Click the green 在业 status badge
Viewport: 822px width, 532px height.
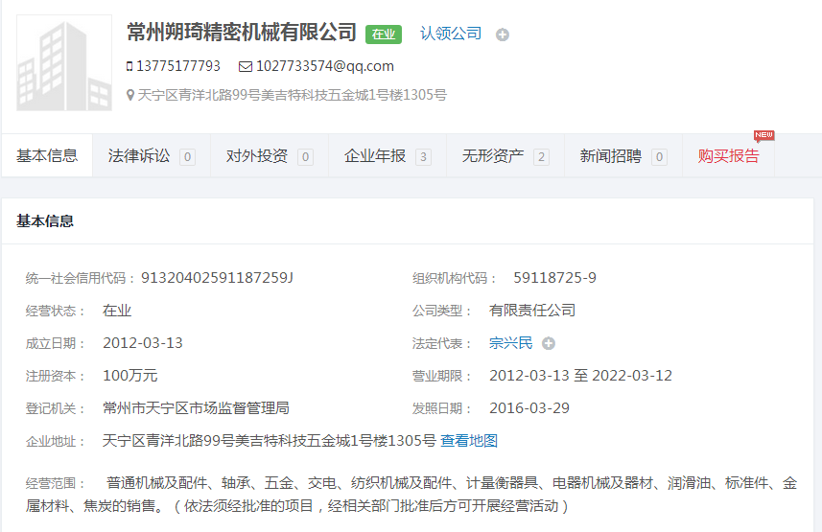click(x=384, y=35)
